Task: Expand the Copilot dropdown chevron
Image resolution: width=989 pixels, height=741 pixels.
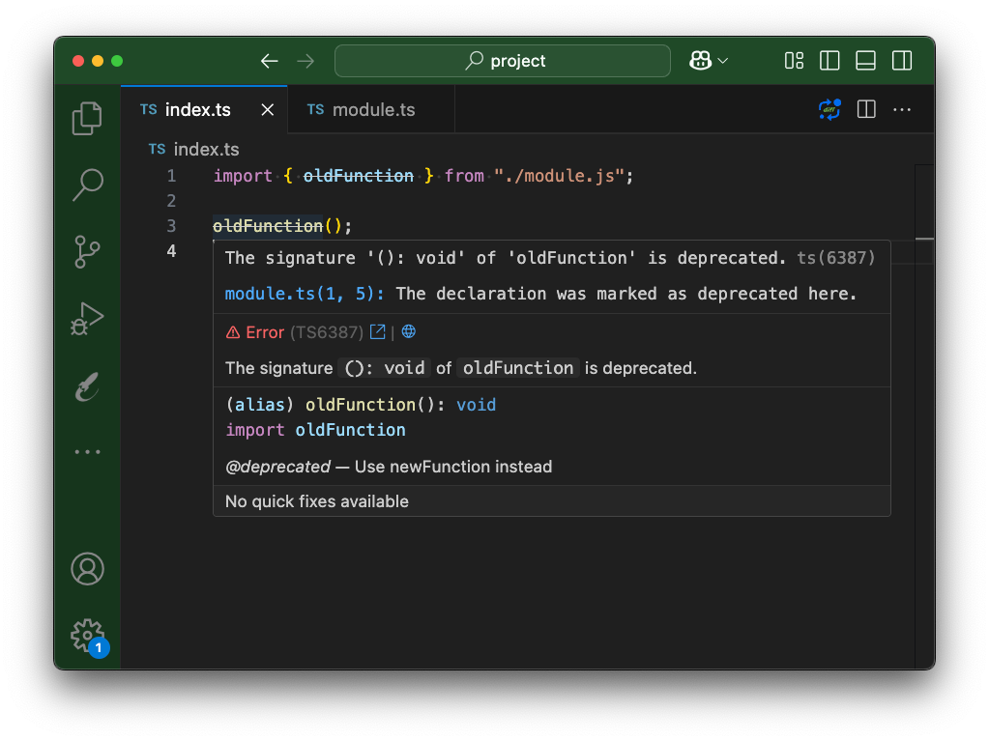Action: [723, 61]
